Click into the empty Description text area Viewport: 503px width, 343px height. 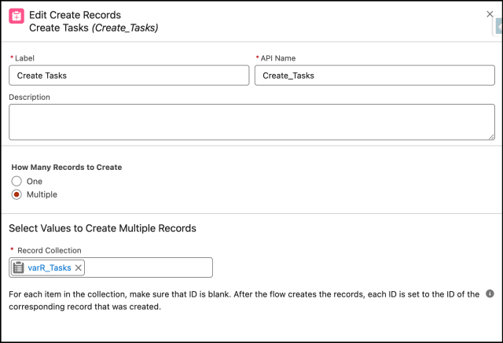pyautogui.click(x=251, y=122)
